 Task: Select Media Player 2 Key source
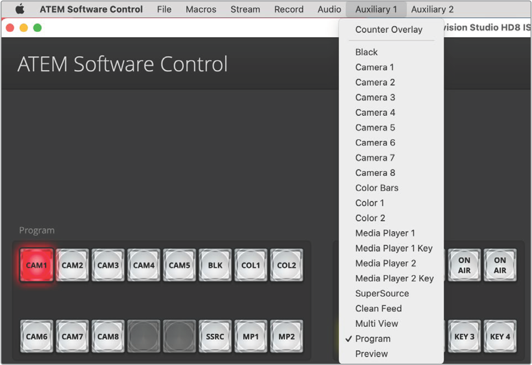(x=391, y=278)
